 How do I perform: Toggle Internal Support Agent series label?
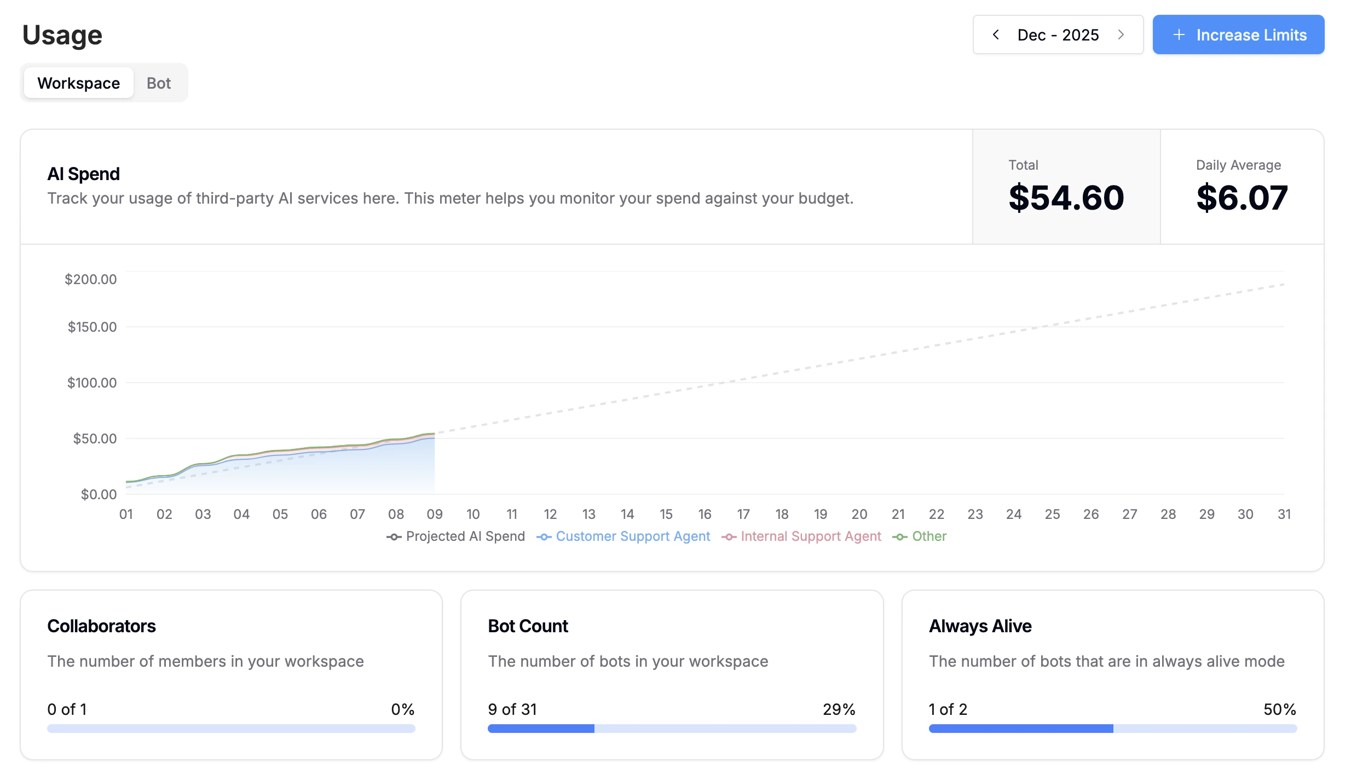(x=811, y=536)
